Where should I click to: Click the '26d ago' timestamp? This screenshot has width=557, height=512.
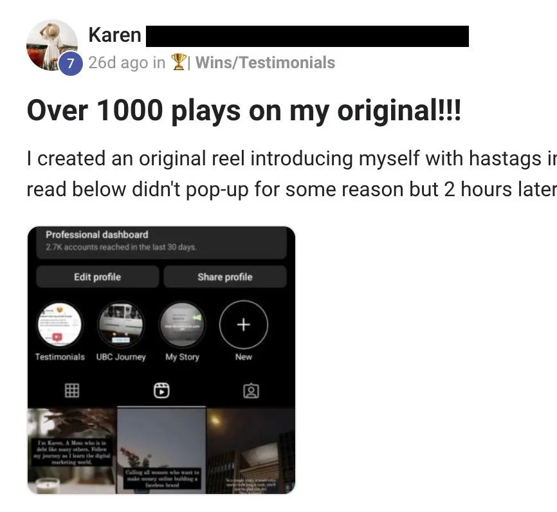pos(118,62)
